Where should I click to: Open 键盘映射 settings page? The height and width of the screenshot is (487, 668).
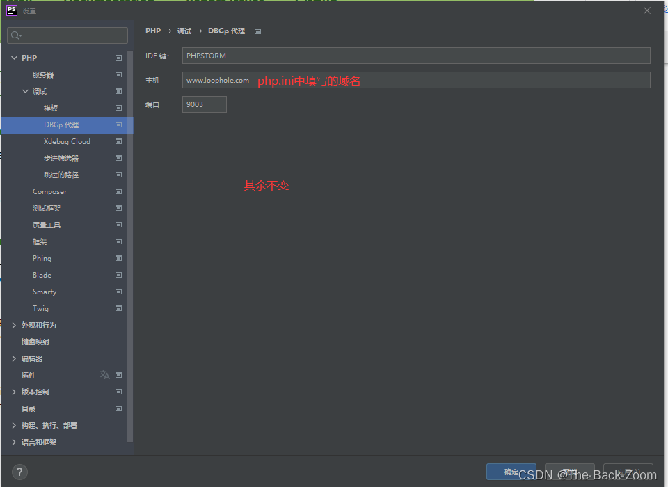point(35,342)
